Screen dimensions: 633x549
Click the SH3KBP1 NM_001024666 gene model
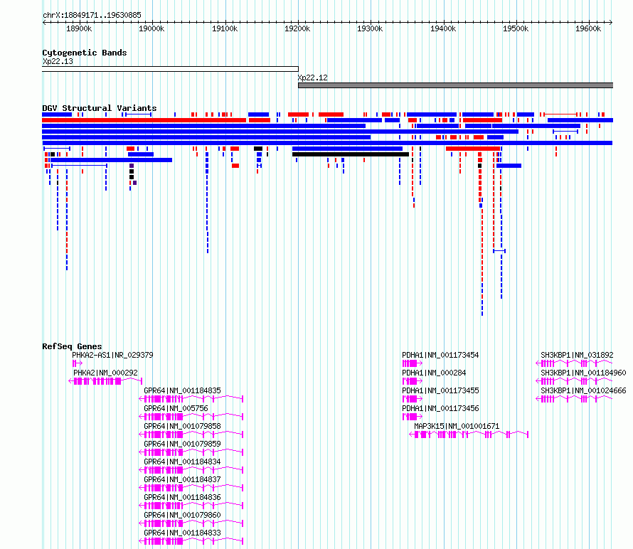[574, 399]
